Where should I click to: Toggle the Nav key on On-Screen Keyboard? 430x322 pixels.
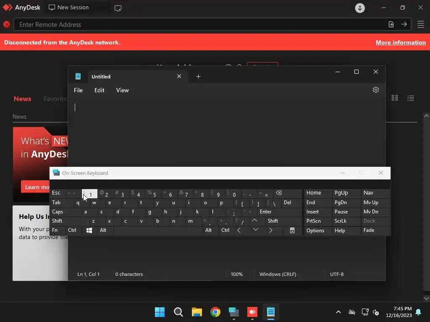point(375,193)
